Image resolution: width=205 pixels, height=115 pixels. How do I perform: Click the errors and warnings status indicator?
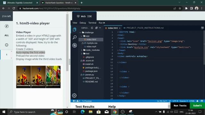(x=77, y=101)
